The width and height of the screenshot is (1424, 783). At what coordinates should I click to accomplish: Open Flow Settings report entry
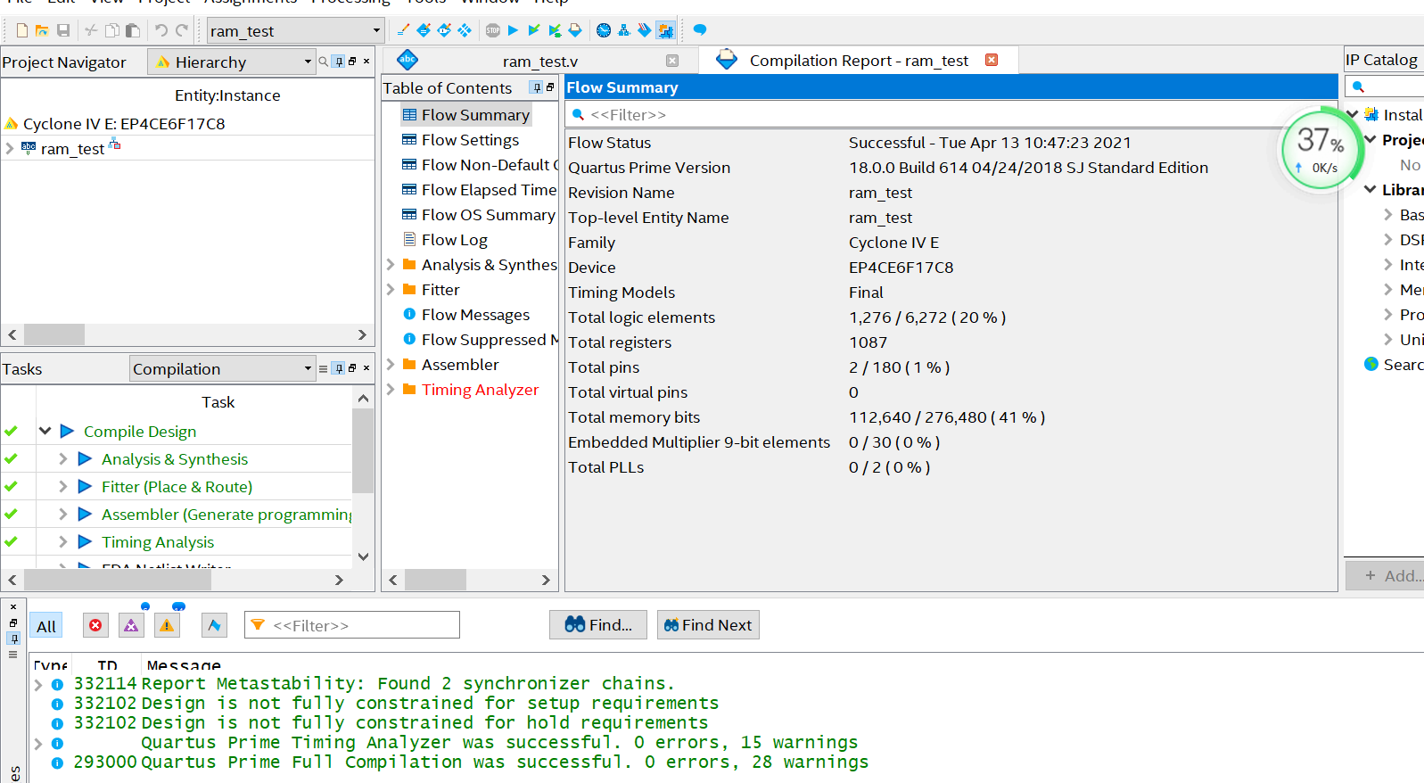click(x=470, y=139)
